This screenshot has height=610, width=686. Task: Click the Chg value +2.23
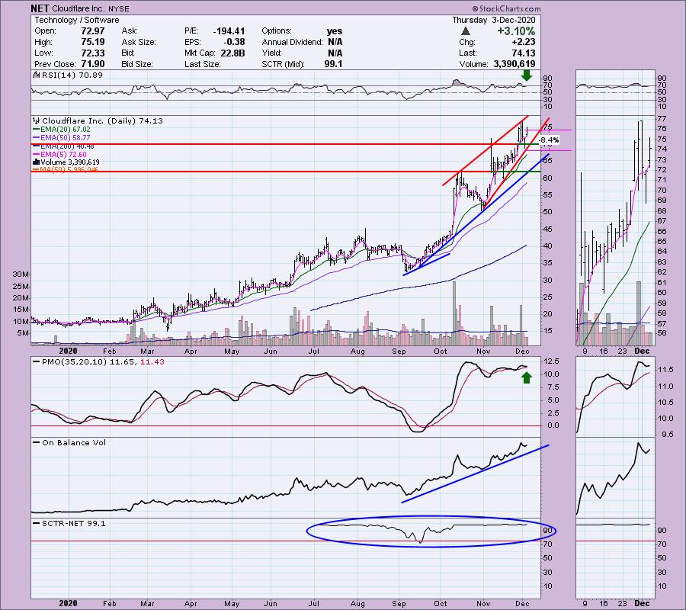pos(523,42)
